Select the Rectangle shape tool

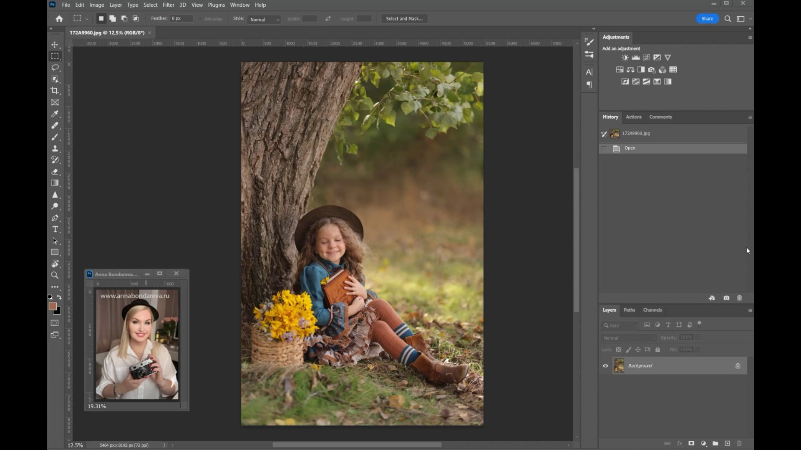point(55,252)
